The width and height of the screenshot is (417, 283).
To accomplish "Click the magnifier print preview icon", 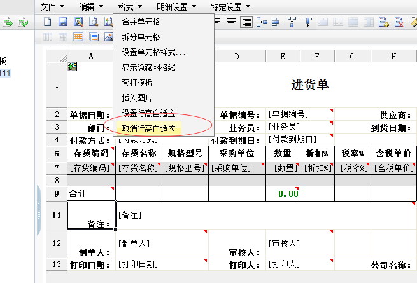I will point(93,22).
